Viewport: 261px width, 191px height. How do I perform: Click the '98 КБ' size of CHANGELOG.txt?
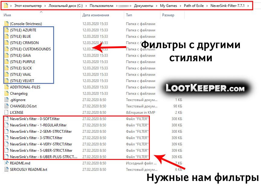(x=178, y=106)
